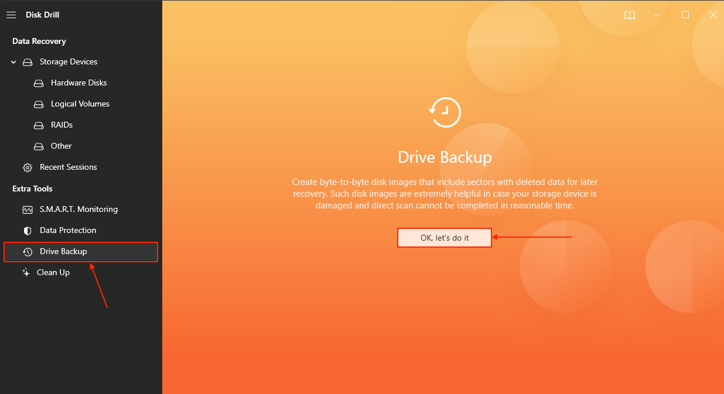
Task: Click the S.M.A.R.T. Monitoring pulse icon
Action: (28, 210)
